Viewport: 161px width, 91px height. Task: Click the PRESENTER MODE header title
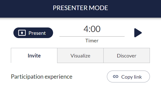click(80, 8)
